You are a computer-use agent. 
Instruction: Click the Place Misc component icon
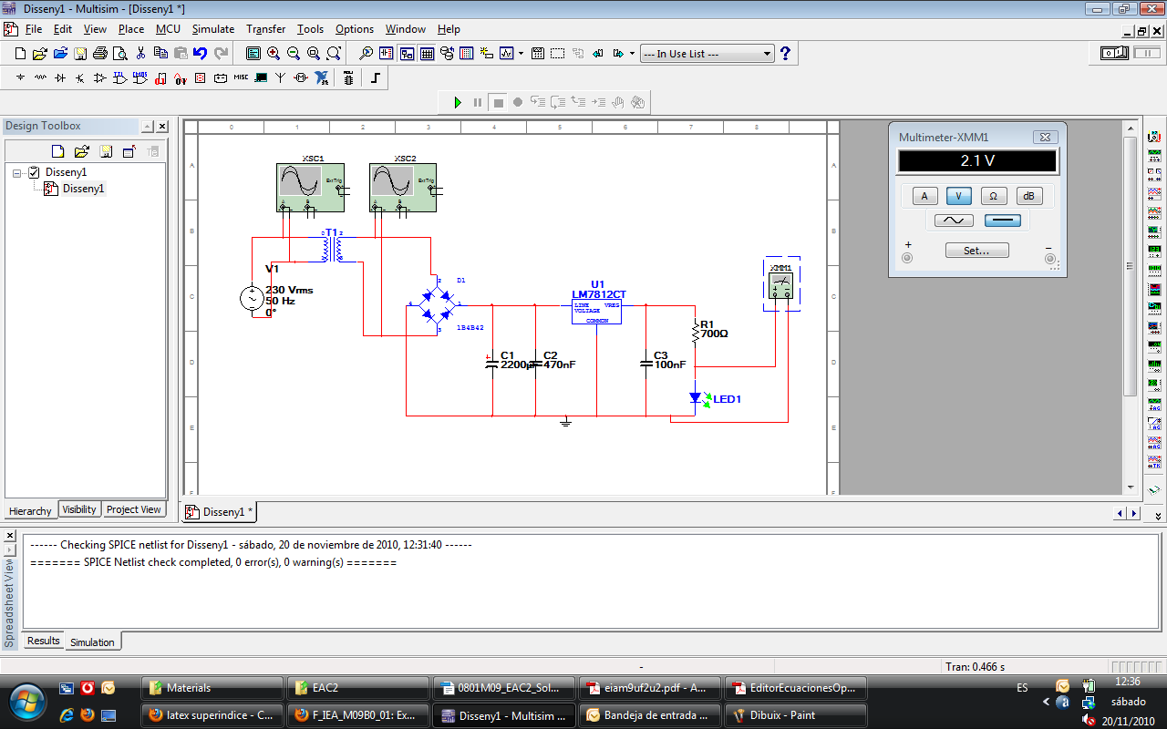(241, 78)
